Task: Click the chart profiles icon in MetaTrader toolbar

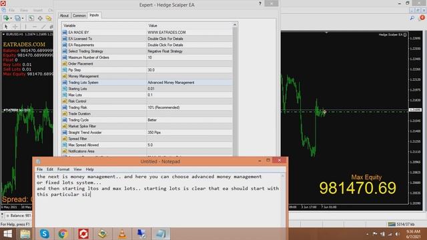Action: coord(18,18)
